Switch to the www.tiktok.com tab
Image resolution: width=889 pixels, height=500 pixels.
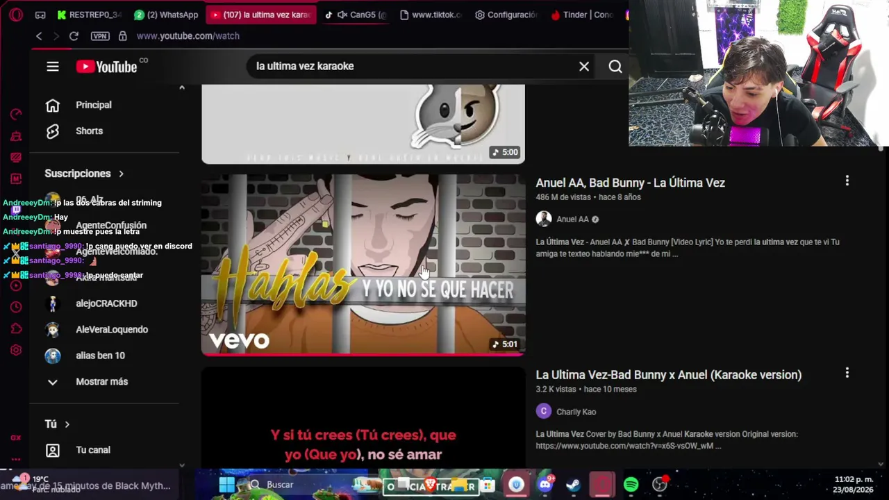click(431, 15)
